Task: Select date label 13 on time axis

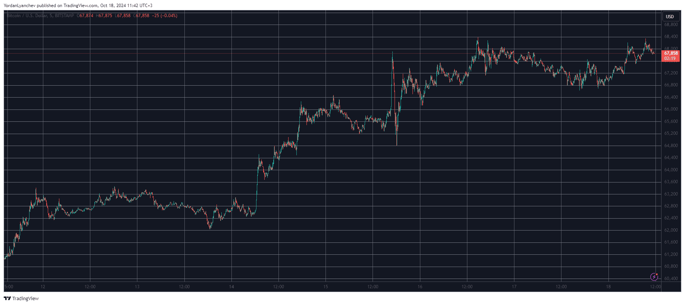Action: click(x=137, y=287)
